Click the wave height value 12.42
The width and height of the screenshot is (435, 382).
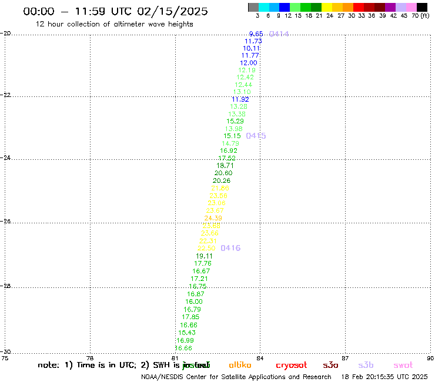[x=245, y=78]
